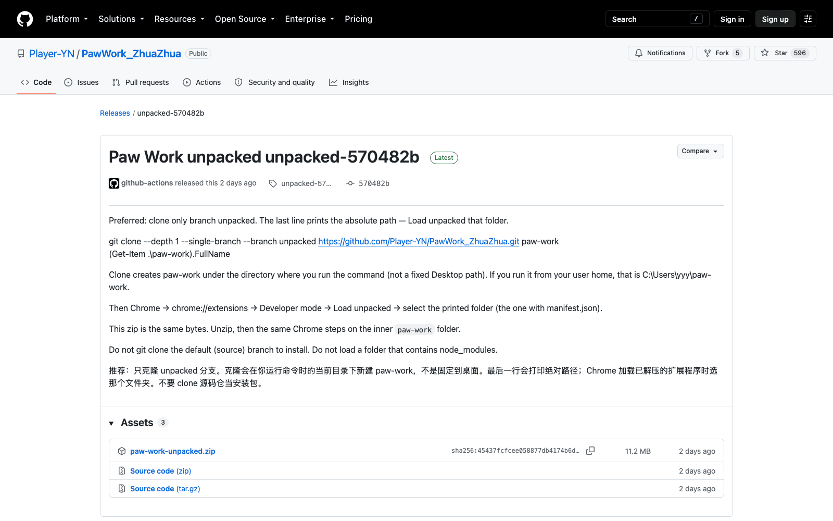Download Source code (zip)
833x521 pixels.
pos(160,471)
